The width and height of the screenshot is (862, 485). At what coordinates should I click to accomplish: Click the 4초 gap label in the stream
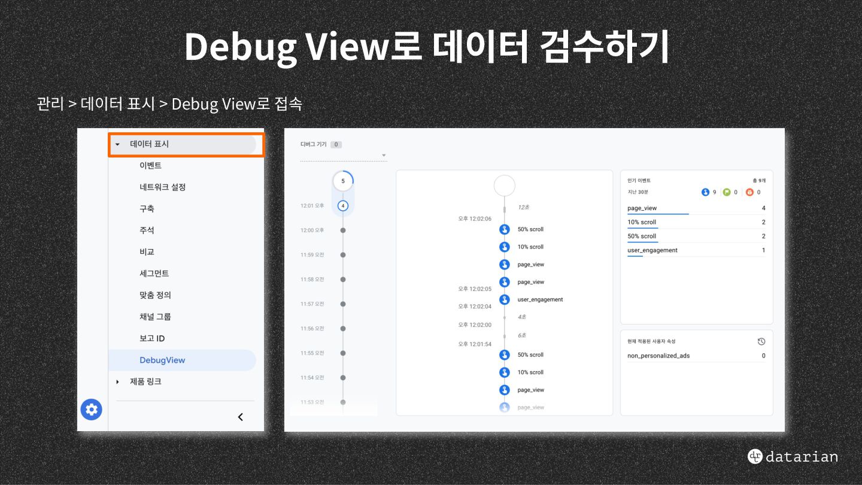[x=521, y=317]
